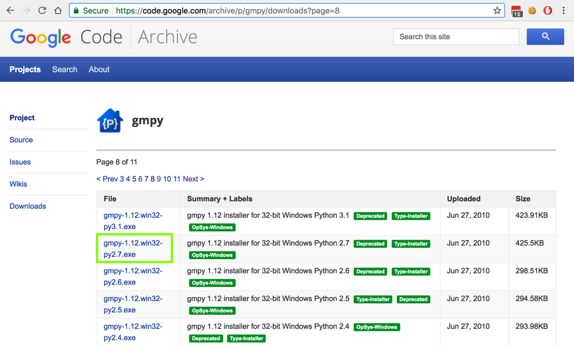Image resolution: width=574 pixels, height=346 pixels.
Task: Click Type-Installer label in Python 2.5 row
Action: [373, 299]
